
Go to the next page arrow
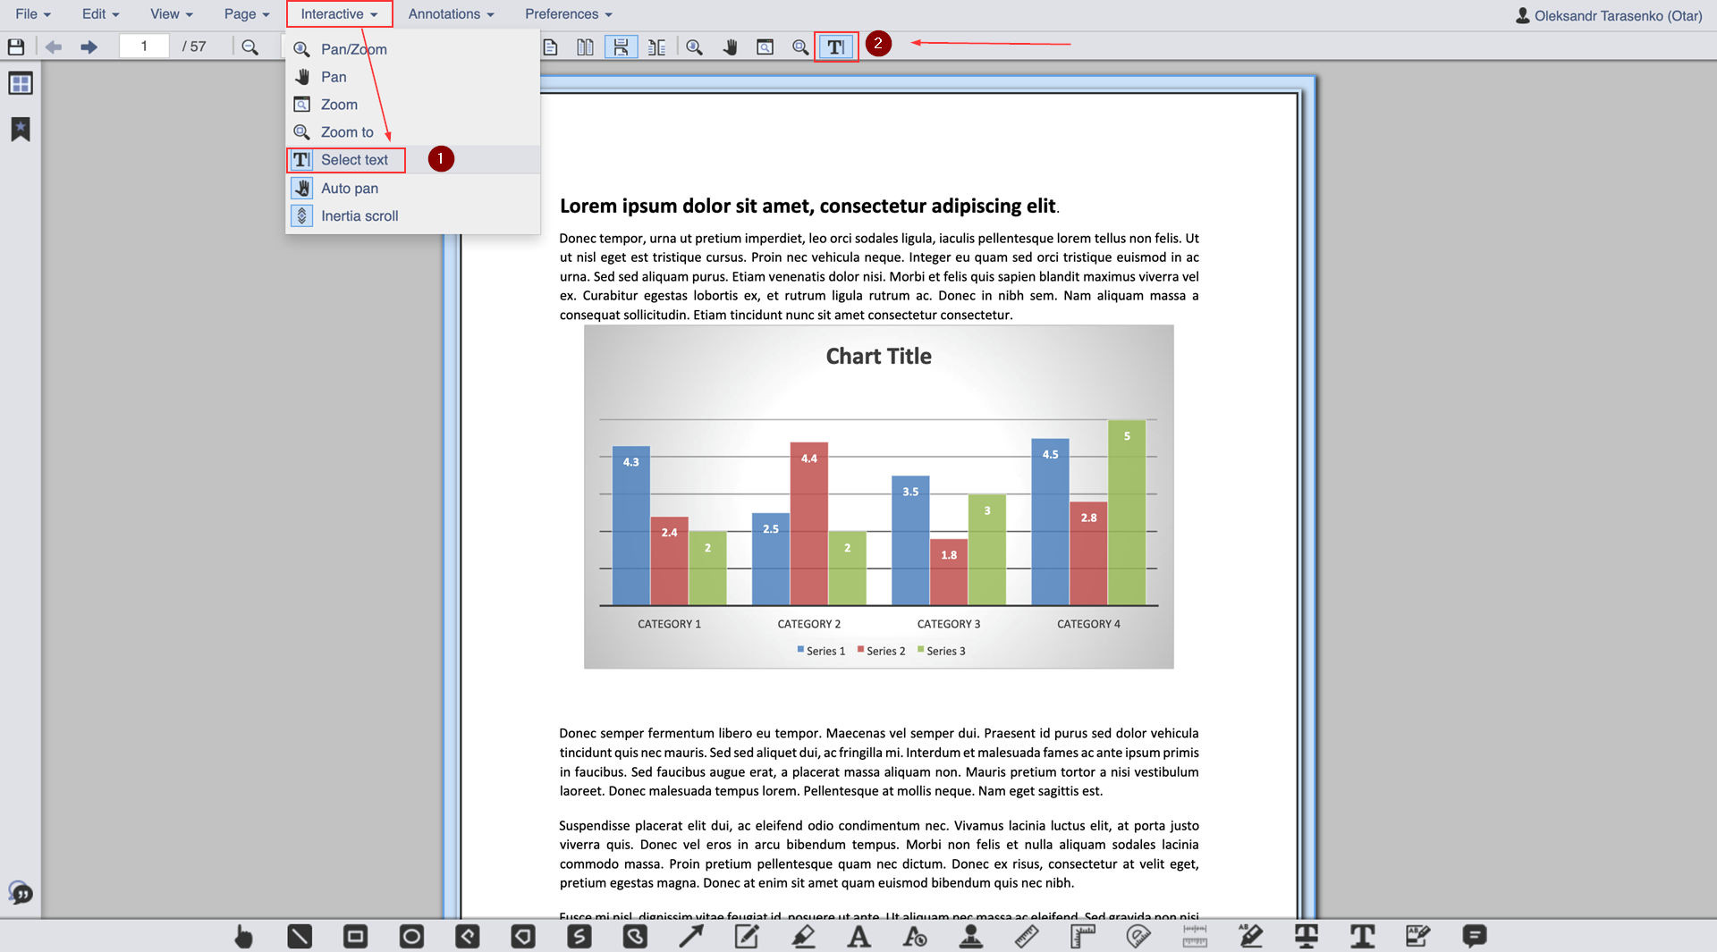[x=89, y=47]
